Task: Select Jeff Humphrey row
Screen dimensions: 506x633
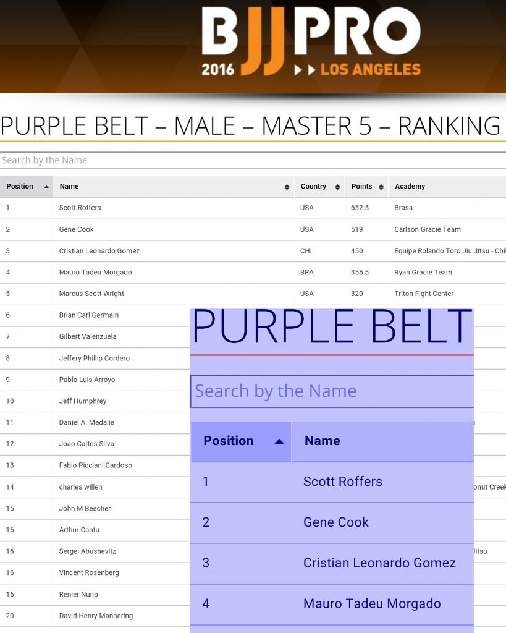Action: [x=95, y=401]
